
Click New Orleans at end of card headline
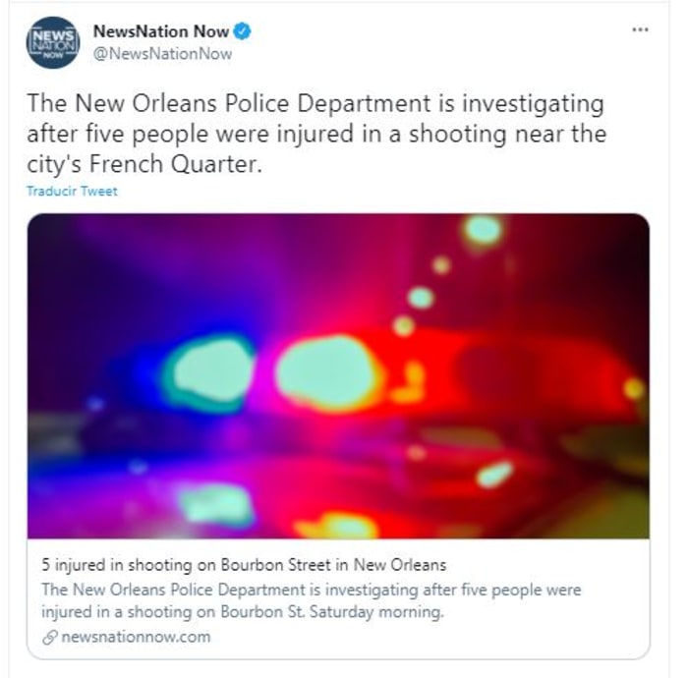400,565
